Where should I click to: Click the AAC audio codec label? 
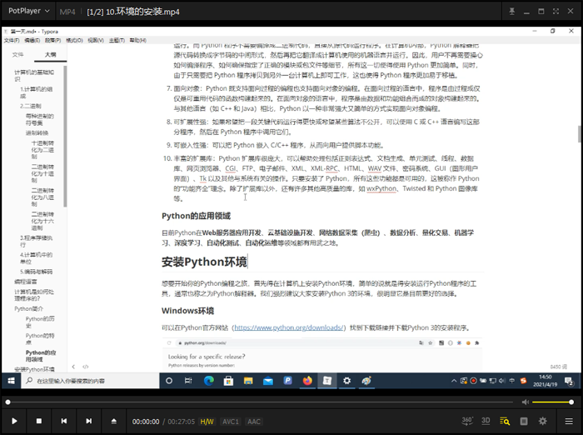(254, 422)
